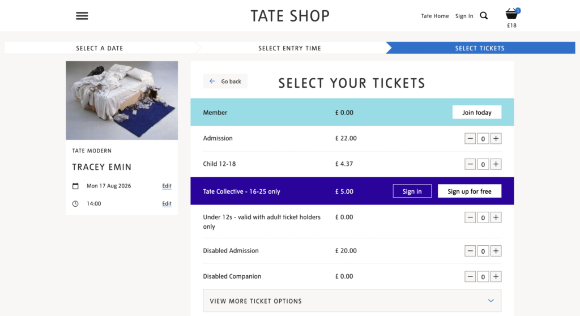The height and width of the screenshot is (316, 580).
Task: Click the Join today button
Action: [x=477, y=113]
